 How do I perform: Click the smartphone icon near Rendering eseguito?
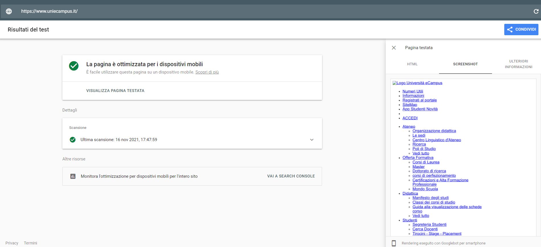[x=394, y=243]
